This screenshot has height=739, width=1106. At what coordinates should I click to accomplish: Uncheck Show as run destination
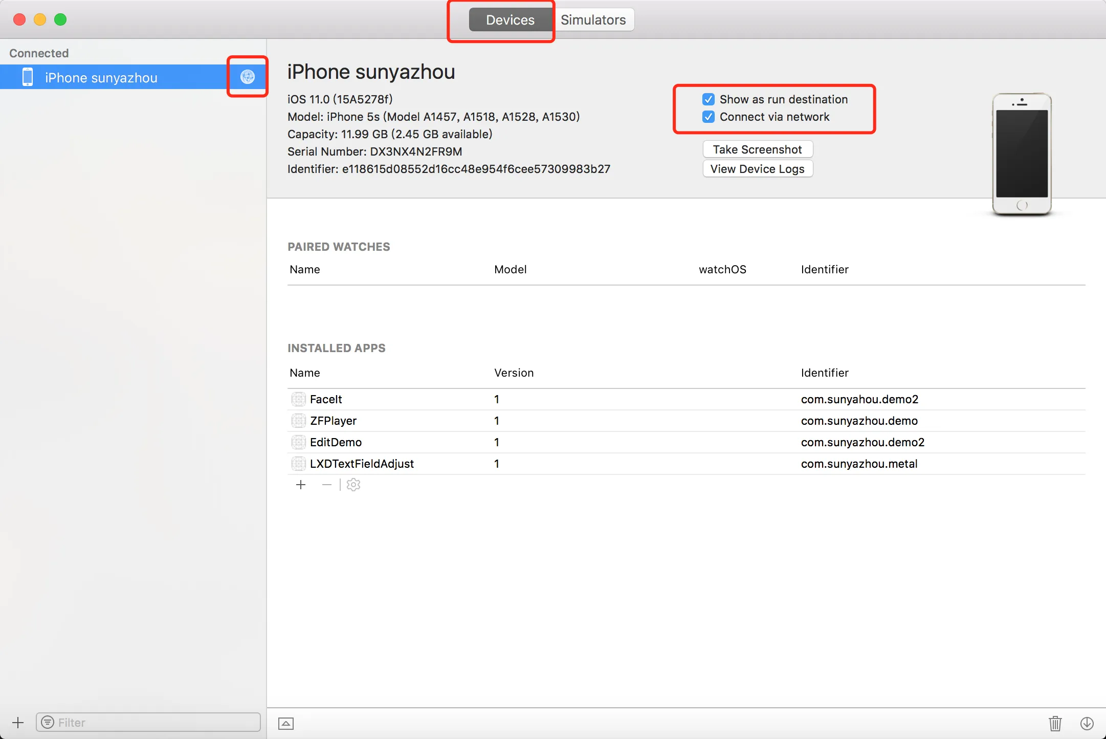click(x=709, y=99)
